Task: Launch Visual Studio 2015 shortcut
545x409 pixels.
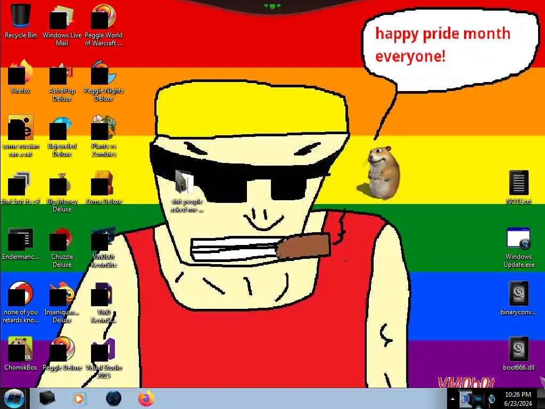Action: (104, 357)
